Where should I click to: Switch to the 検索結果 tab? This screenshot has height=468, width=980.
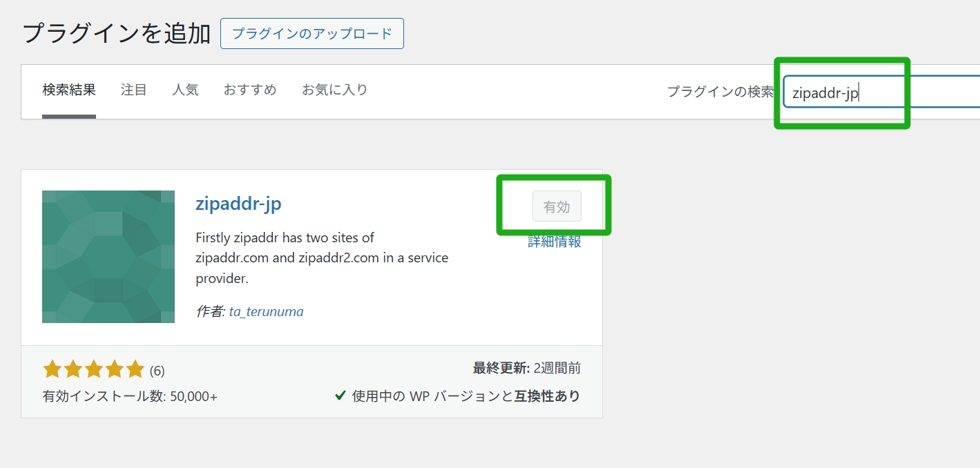click(69, 90)
